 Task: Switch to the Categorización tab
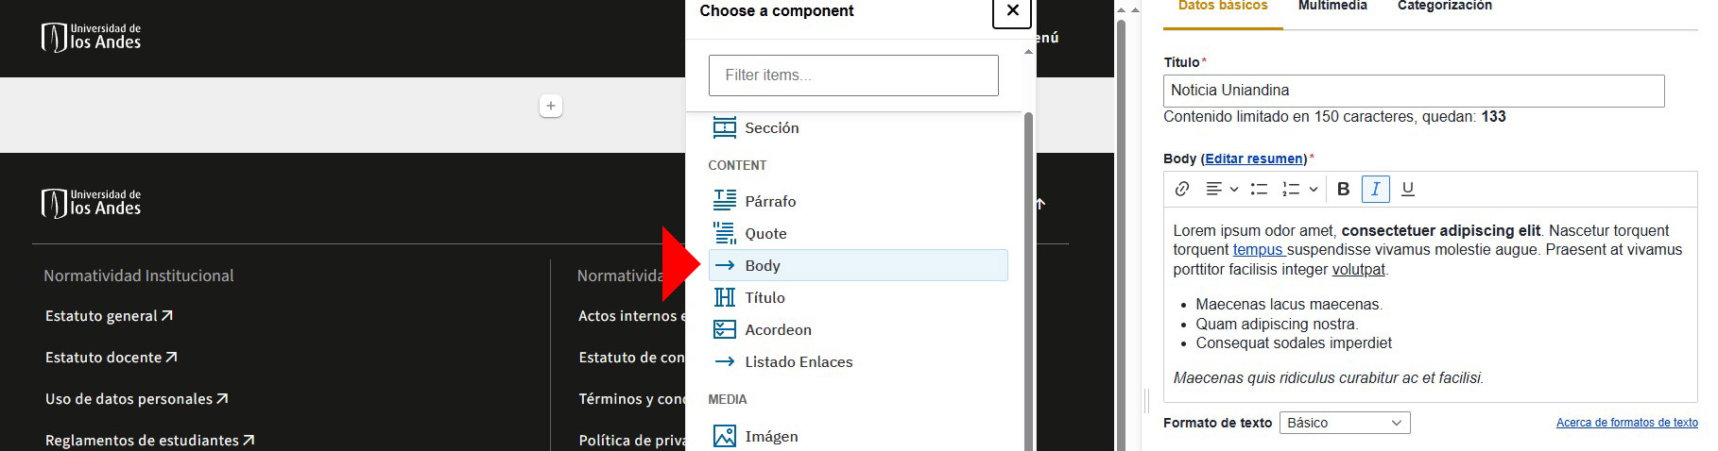[1445, 6]
